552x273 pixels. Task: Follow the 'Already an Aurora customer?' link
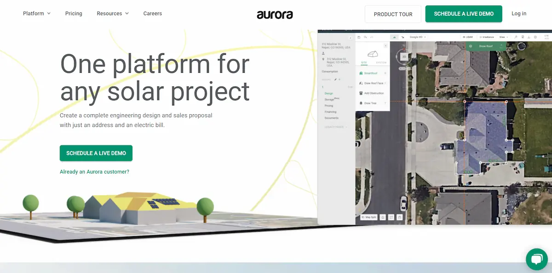click(x=94, y=172)
